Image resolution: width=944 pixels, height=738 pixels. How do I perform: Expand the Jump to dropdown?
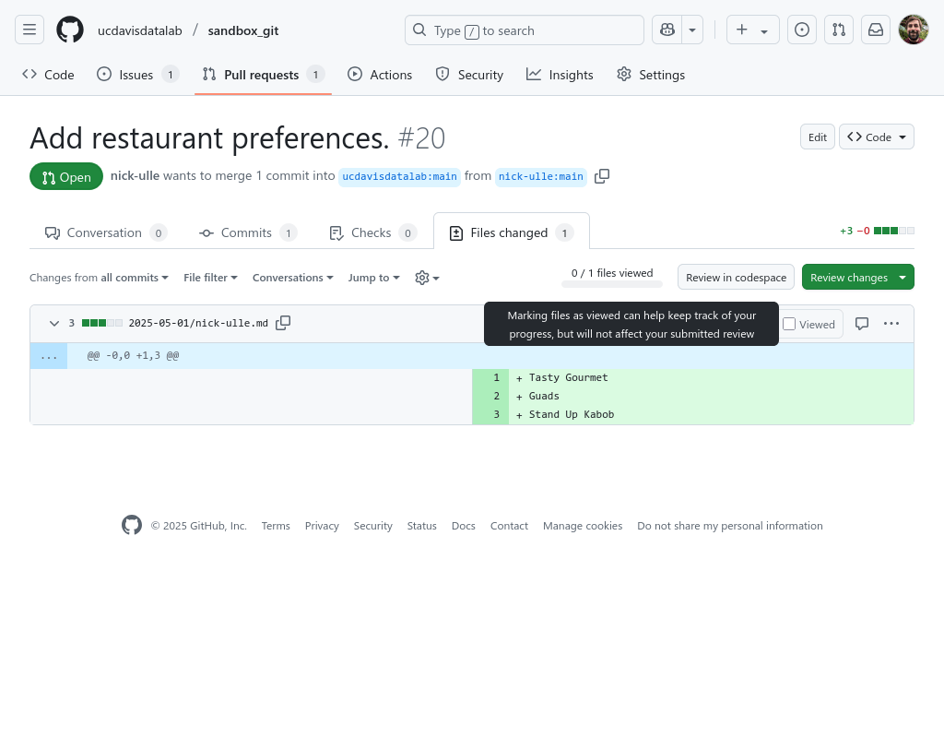(x=373, y=278)
